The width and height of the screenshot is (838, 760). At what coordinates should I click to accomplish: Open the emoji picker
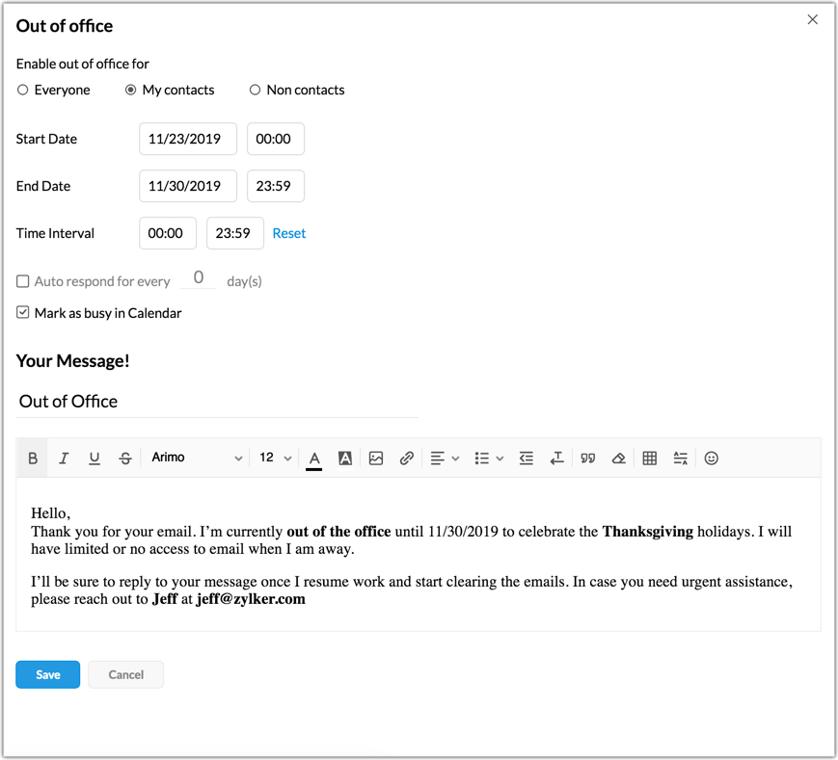711,458
